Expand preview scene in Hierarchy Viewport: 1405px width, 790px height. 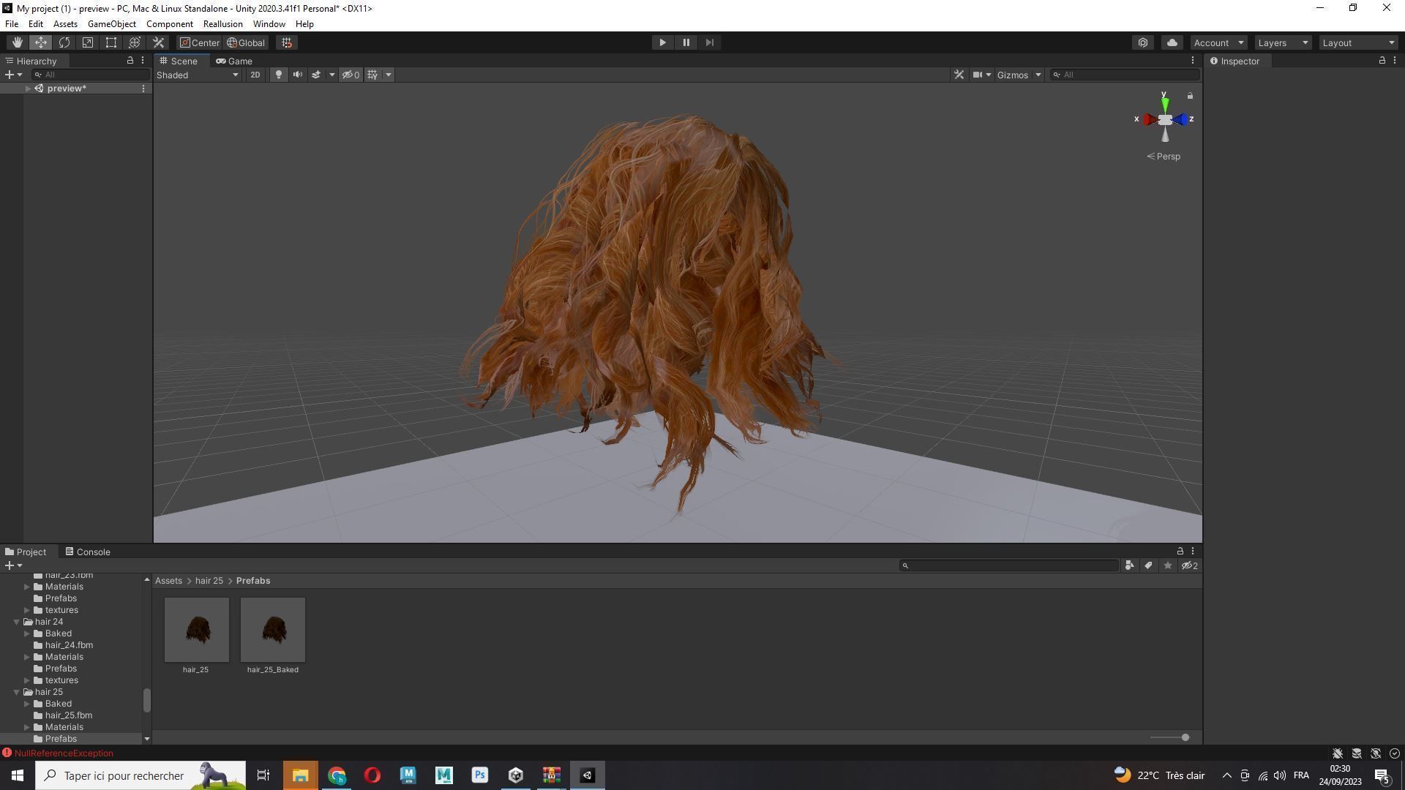[28, 89]
